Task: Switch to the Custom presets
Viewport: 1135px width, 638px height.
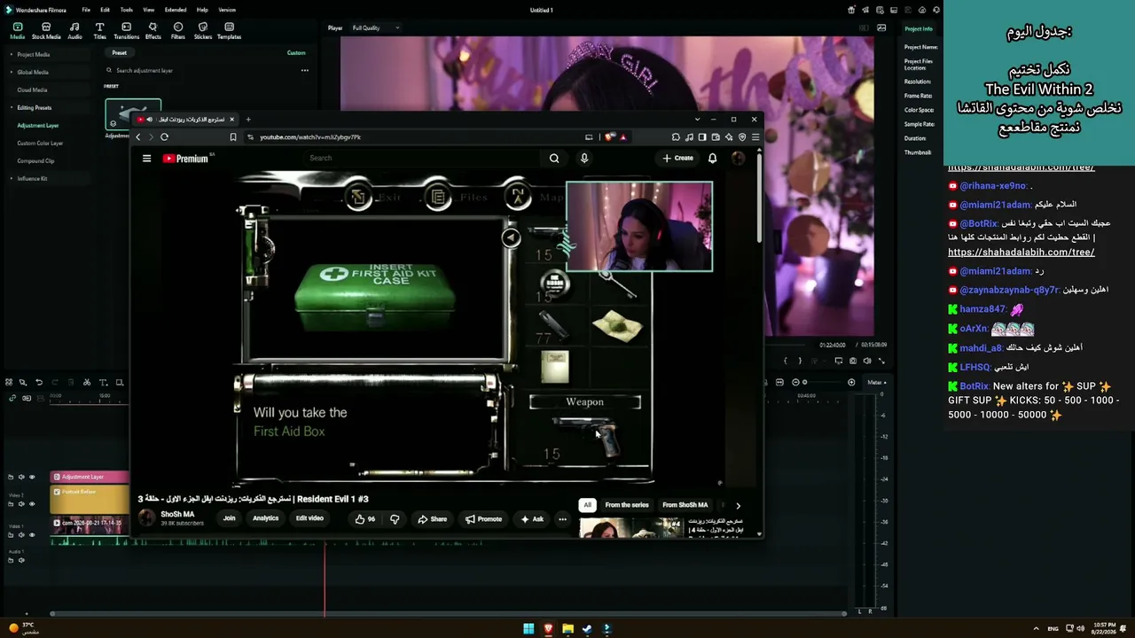Action: click(296, 52)
